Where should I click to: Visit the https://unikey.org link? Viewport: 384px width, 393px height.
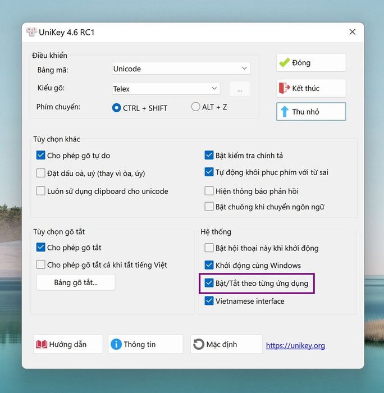pos(295,346)
